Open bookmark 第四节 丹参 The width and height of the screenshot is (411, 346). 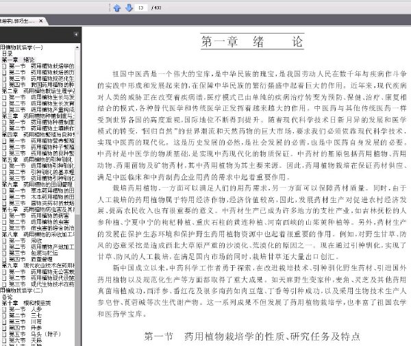[25, 328]
